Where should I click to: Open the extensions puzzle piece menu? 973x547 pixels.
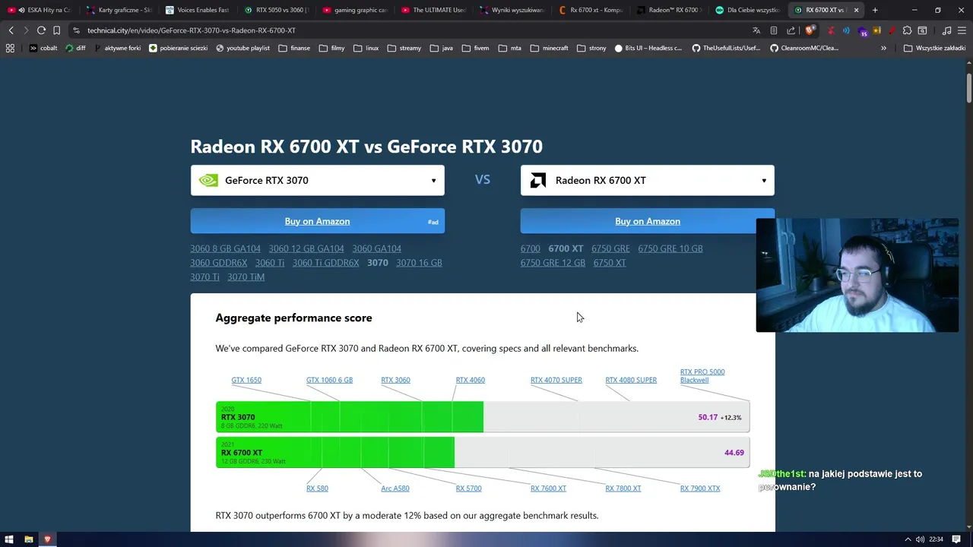click(x=907, y=30)
